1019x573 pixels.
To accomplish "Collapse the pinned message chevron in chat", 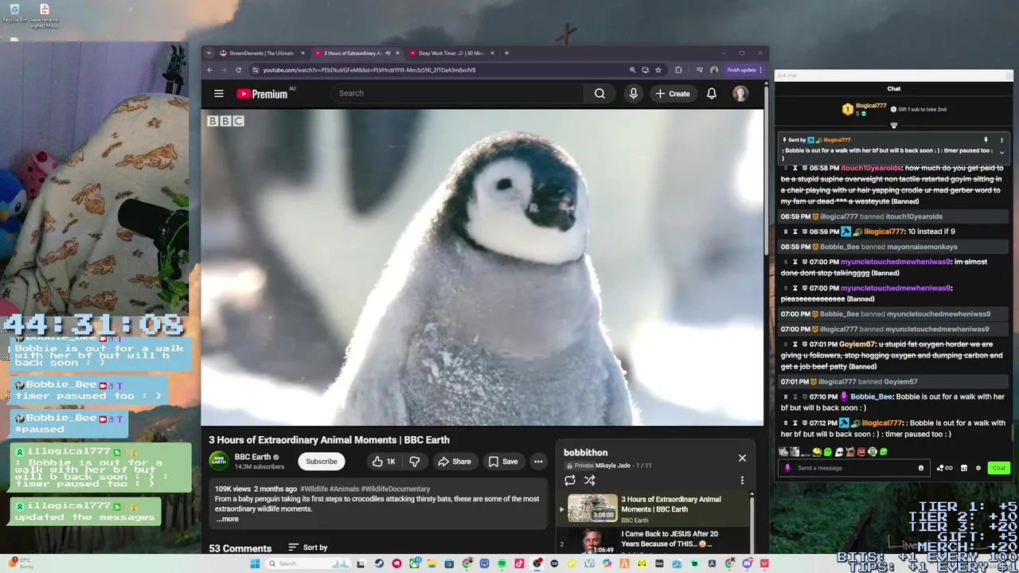I will [x=1001, y=152].
